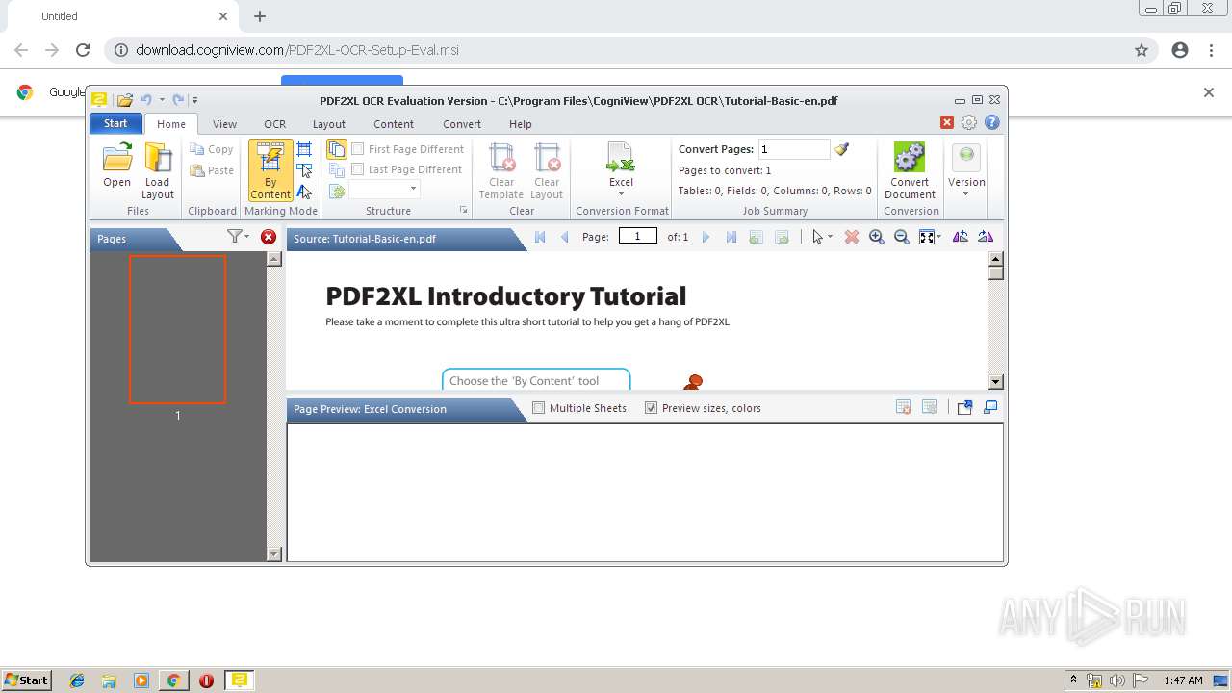Open settings gear in ribbon corner
Screen dimensions: 1232x693
click(969, 122)
